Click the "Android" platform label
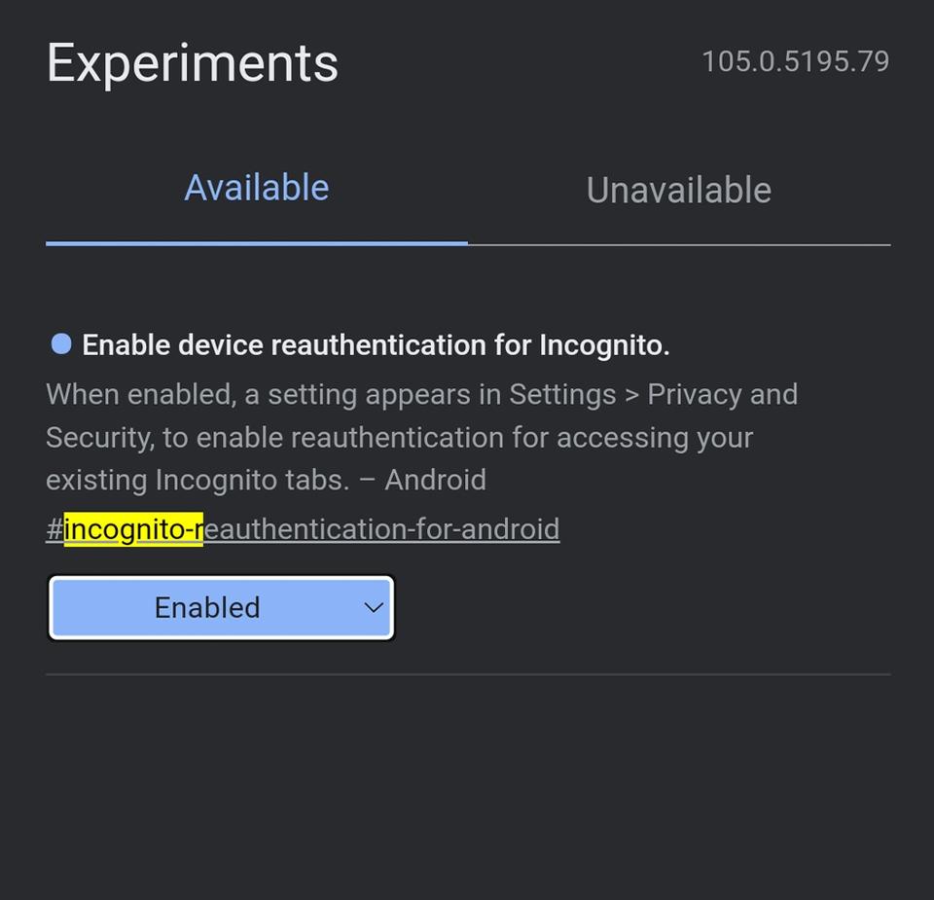The width and height of the screenshot is (934, 900). coord(435,480)
